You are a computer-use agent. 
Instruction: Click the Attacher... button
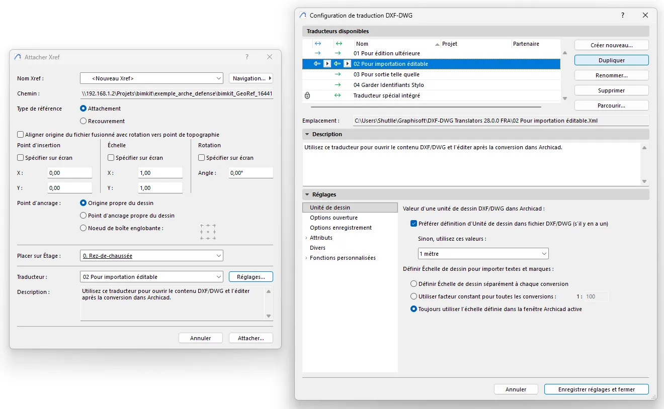[x=251, y=338]
